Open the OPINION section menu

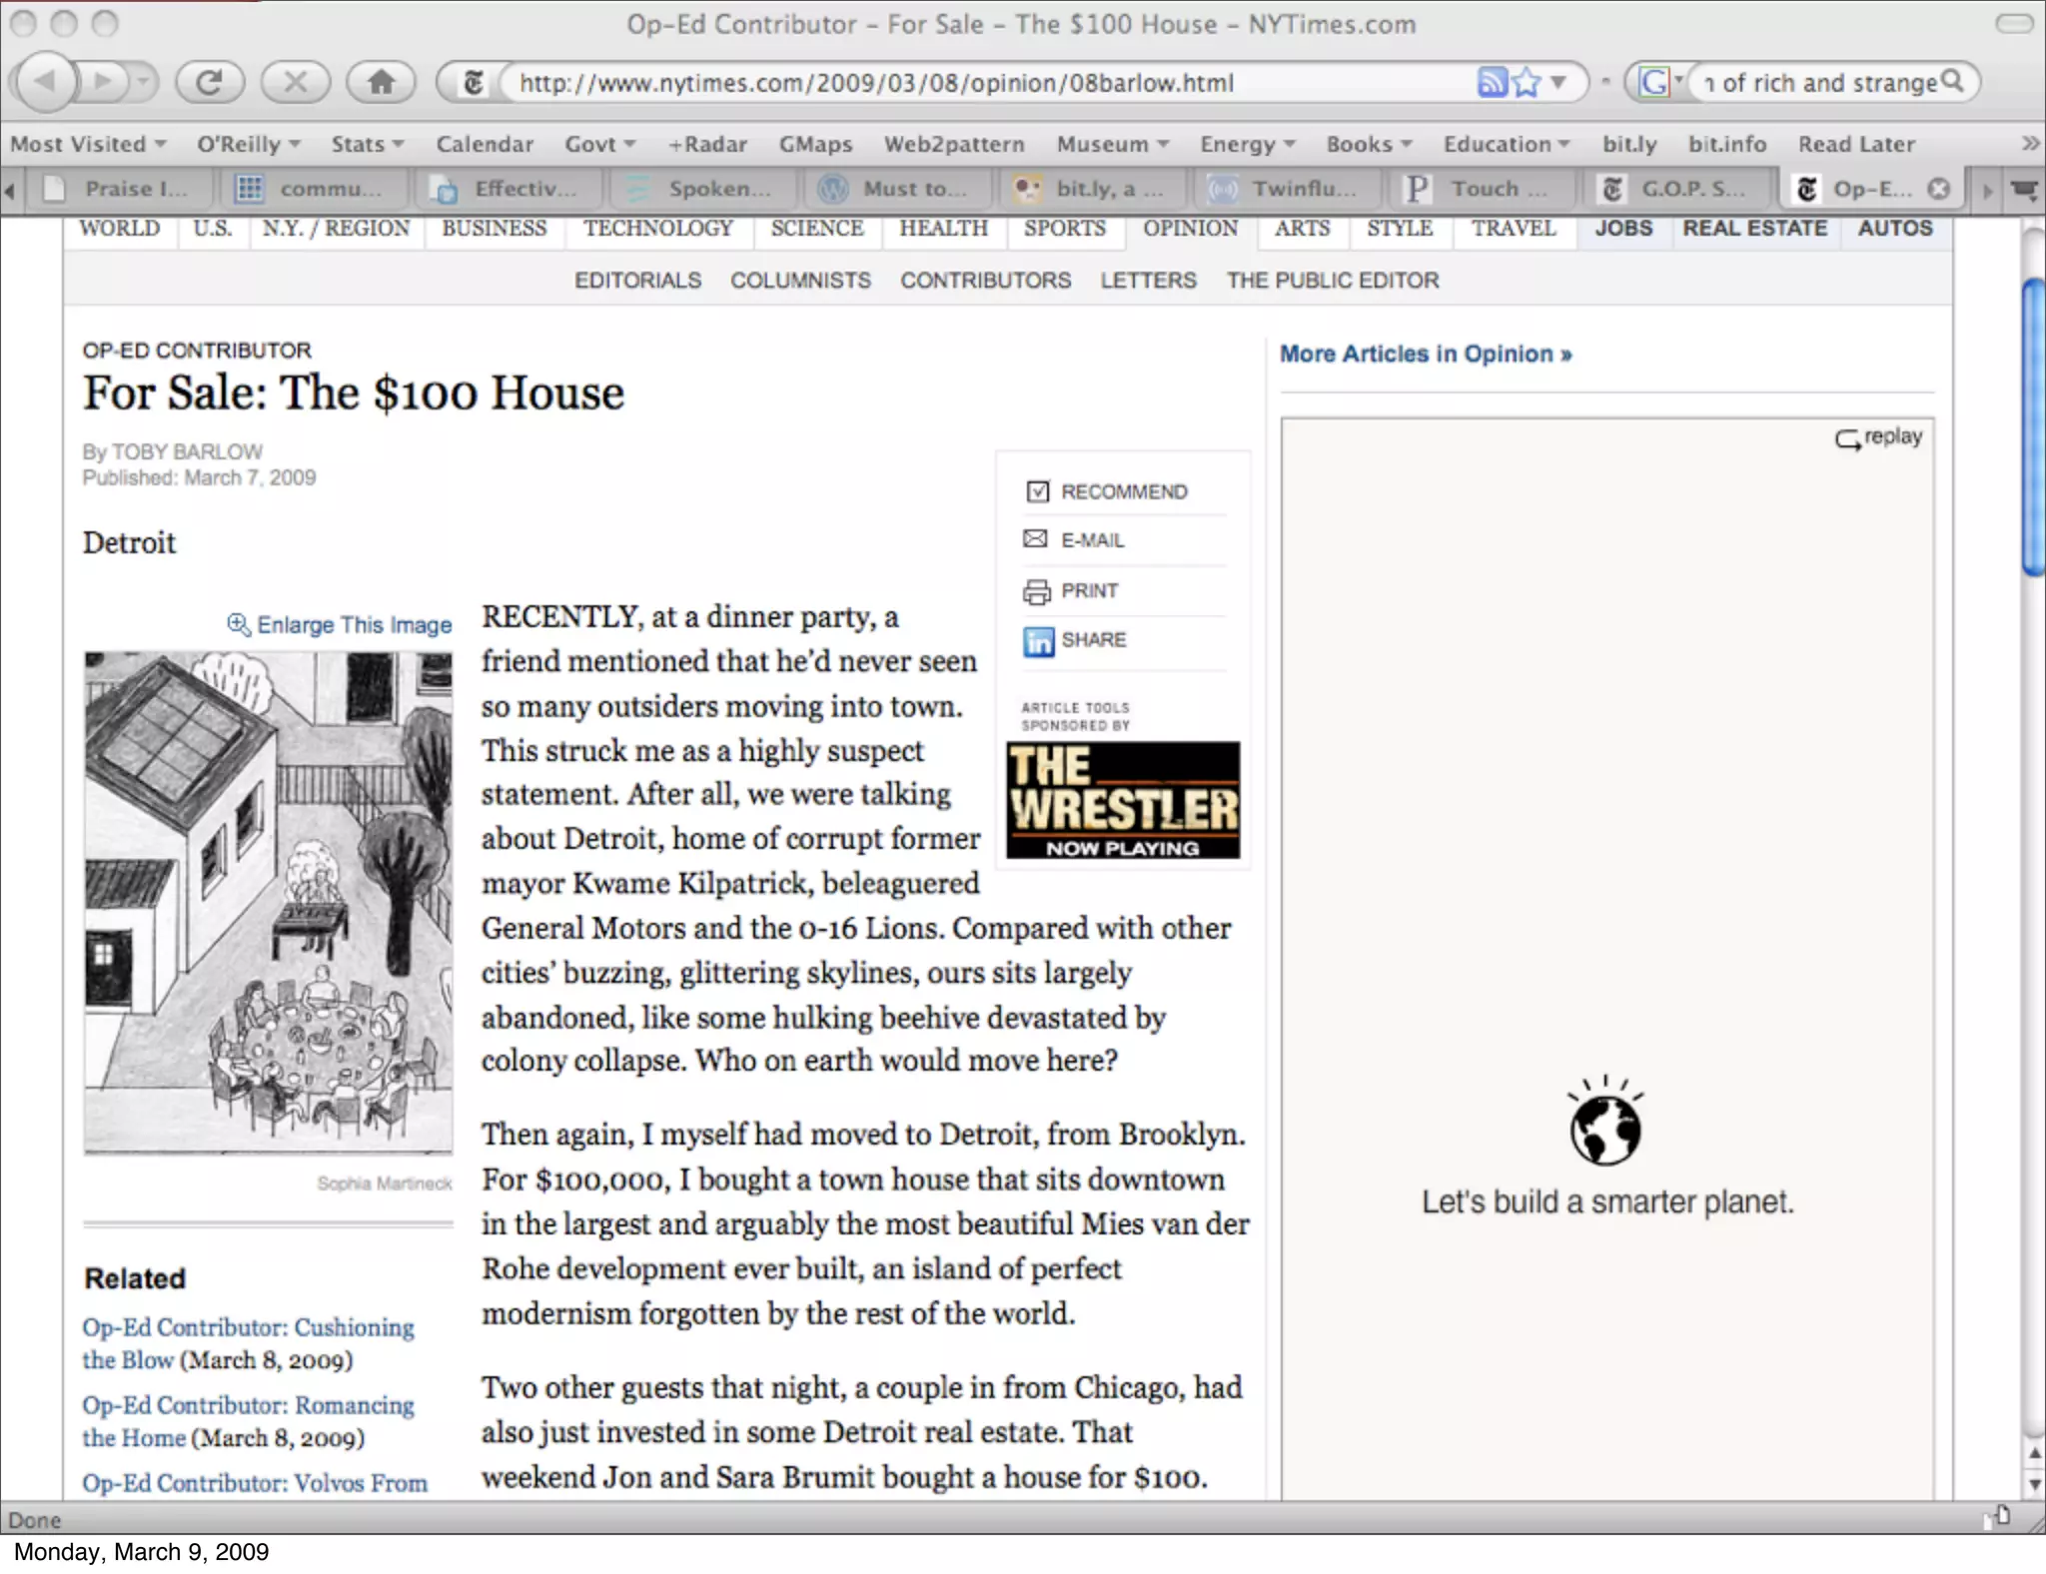[1189, 229]
